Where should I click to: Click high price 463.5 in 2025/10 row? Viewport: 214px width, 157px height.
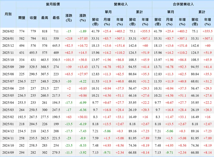click(45, 60)
